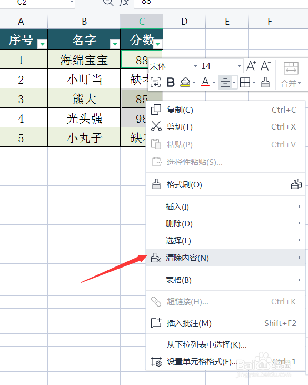Click the scissors cut icon
308x385 pixels.
(x=156, y=126)
